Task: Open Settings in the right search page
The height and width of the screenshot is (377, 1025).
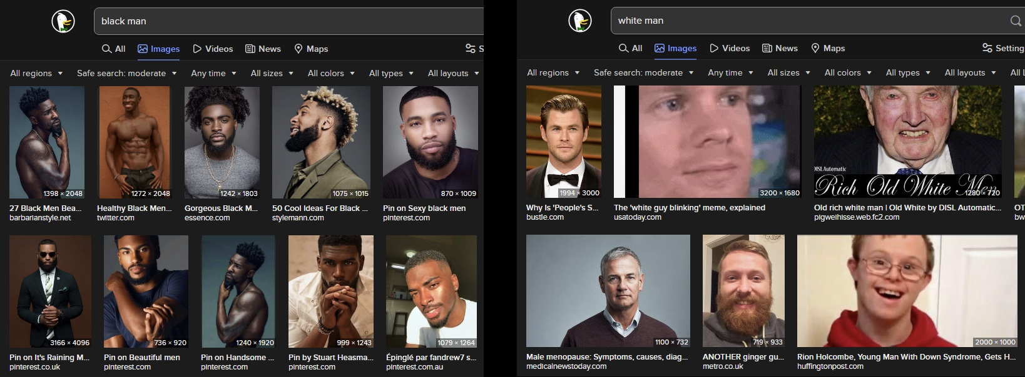Action: point(1003,48)
